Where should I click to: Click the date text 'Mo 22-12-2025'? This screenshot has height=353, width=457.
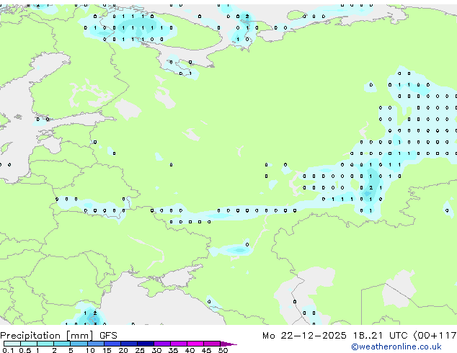305,336
